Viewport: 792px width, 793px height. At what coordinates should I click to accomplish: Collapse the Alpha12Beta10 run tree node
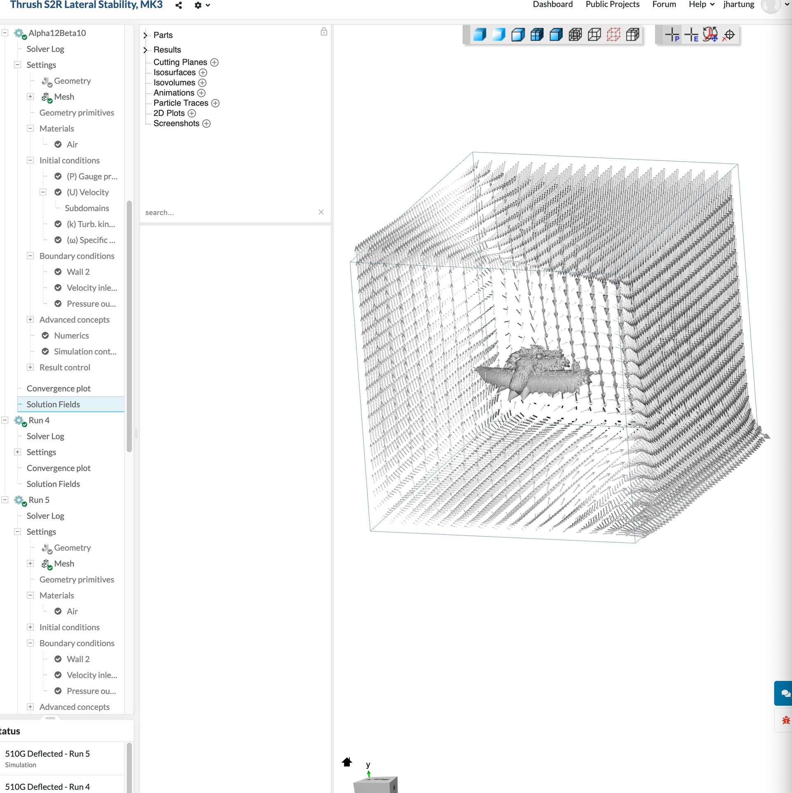[x=5, y=33]
